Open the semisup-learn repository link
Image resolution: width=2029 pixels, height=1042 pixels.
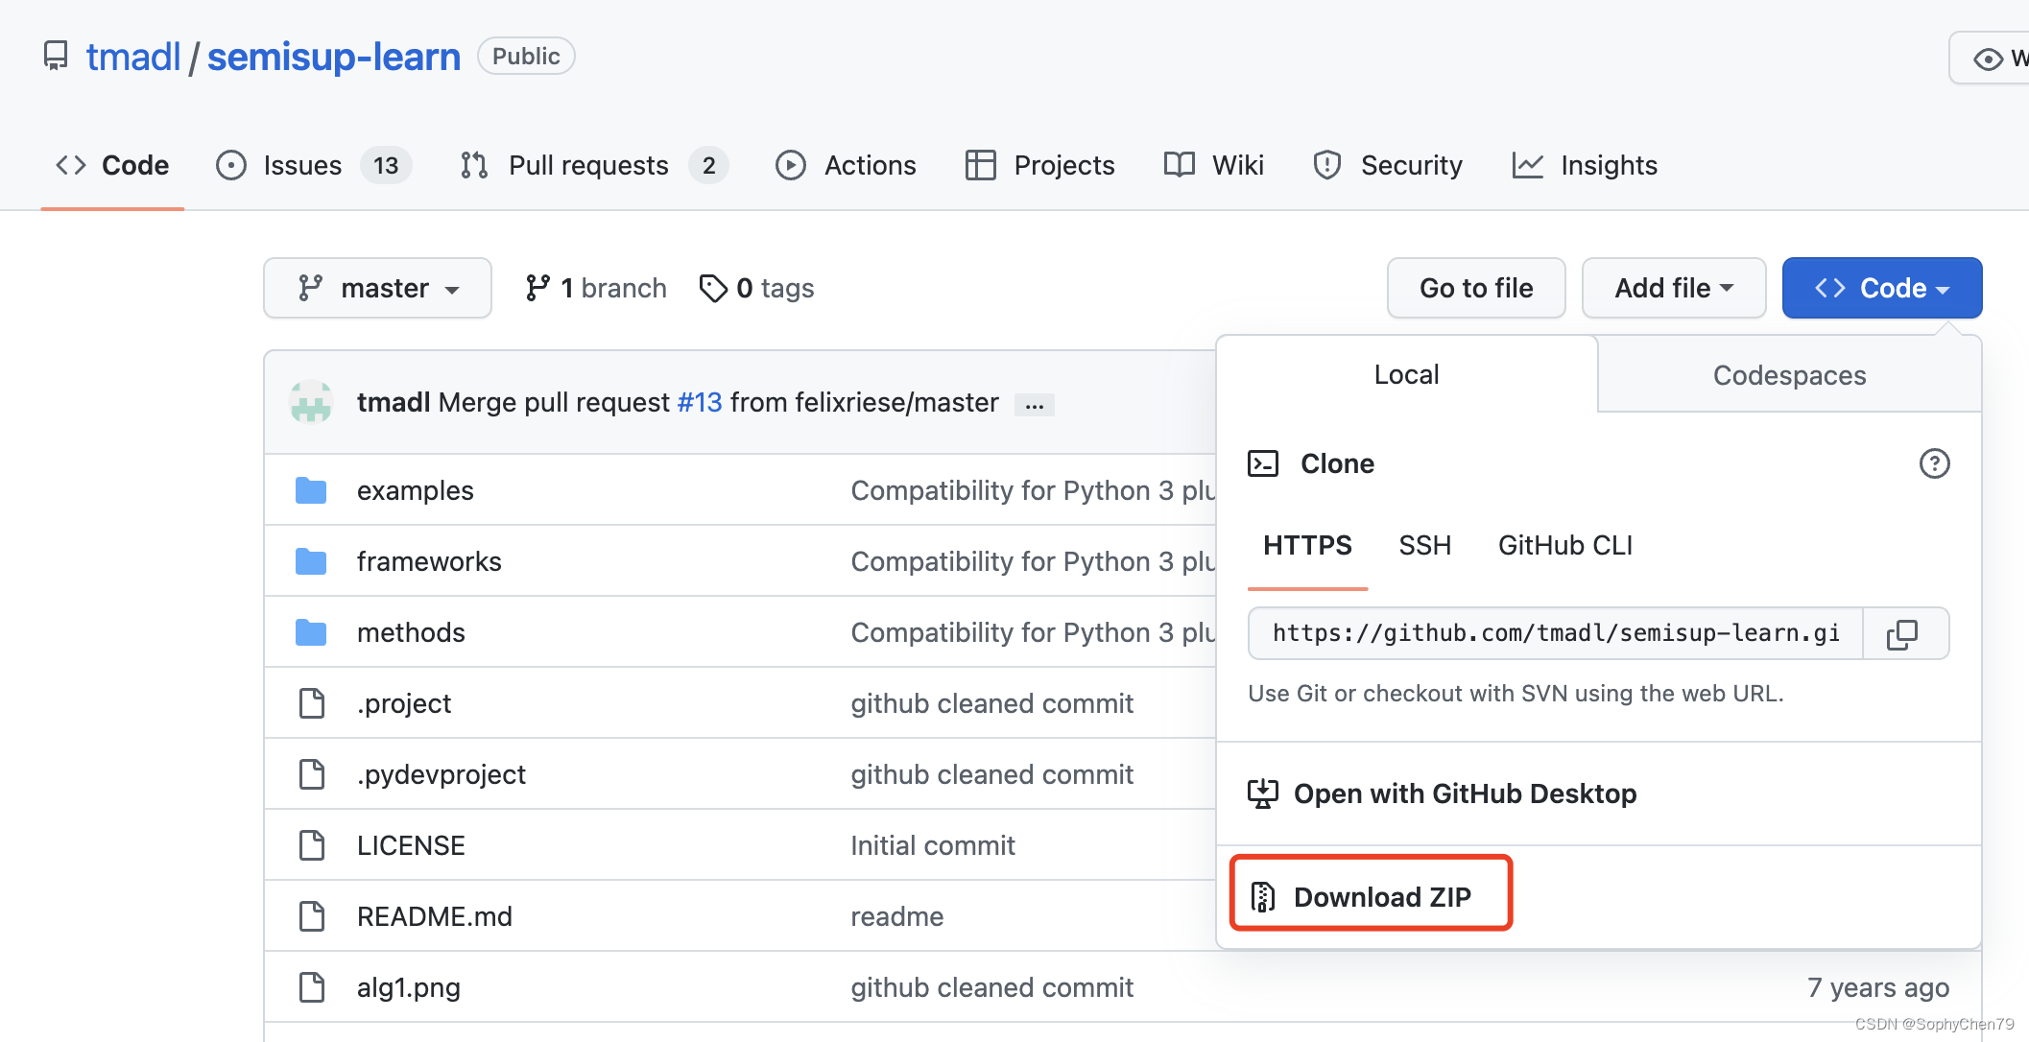click(x=334, y=57)
